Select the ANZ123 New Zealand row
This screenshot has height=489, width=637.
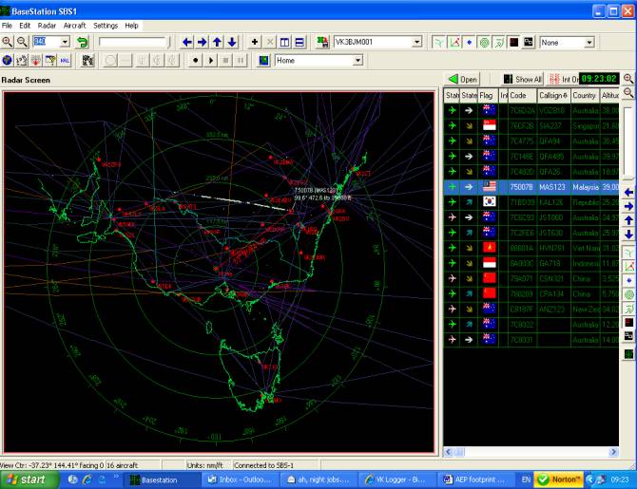click(531, 310)
